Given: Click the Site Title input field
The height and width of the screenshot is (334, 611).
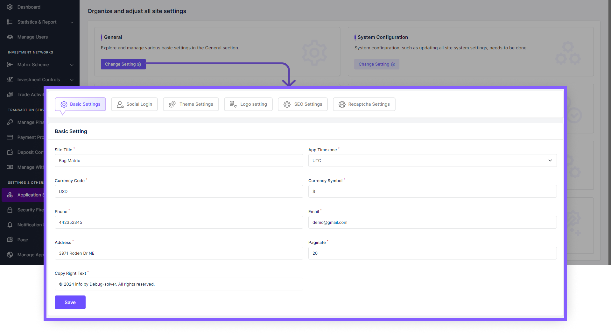Looking at the screenshot, I should tap(179, 160).
